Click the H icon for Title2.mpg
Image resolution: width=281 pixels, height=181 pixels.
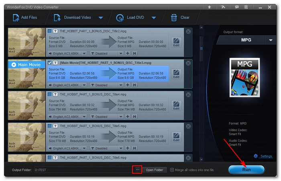pyautogui.click(x=134, y=53)
